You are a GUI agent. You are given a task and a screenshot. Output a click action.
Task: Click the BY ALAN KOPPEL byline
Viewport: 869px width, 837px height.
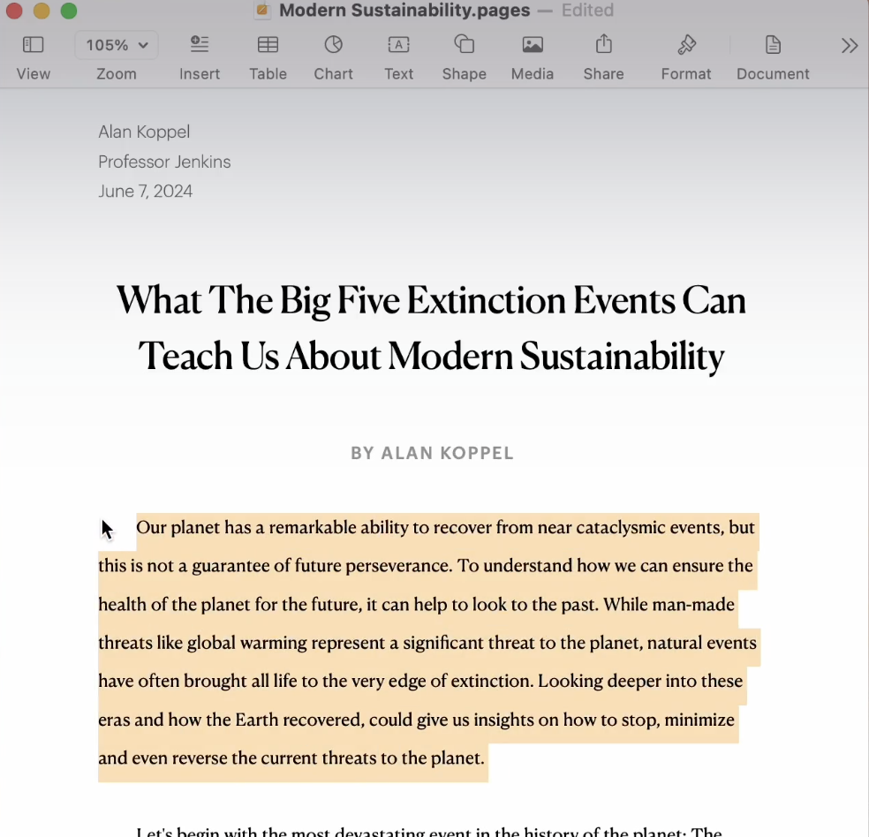(432, 453)
